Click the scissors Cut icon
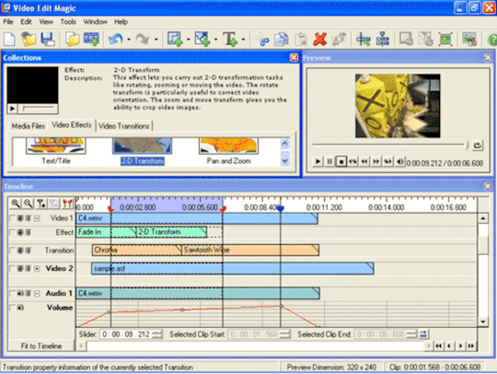The image size is (497, 374). pyautogui.click(x=262, y=40)
